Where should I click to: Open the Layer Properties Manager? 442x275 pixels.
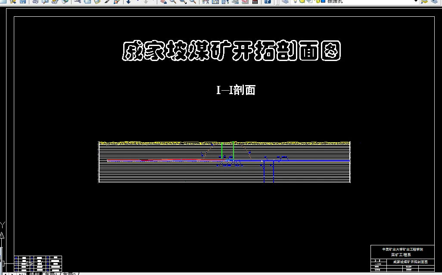point(285,2)
